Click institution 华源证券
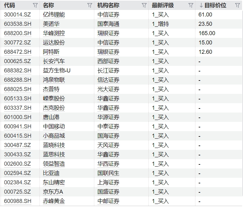Image resolution: width=243 pixels, height=207 pixels. [108, 117]
